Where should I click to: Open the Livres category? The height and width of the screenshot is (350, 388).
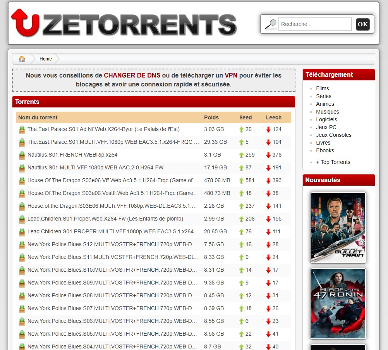tap(323, 143)
